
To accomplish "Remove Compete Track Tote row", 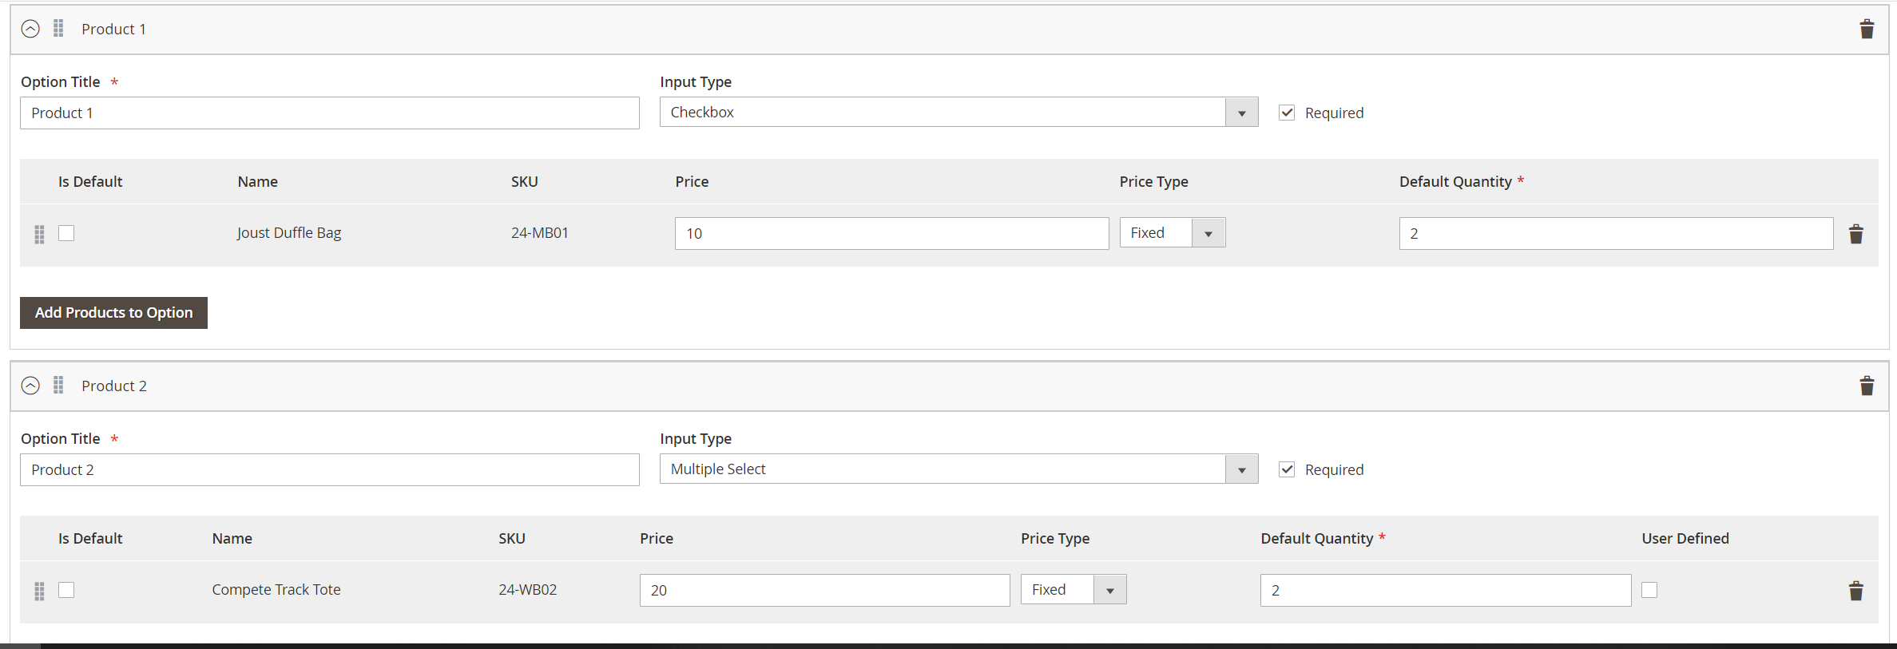I will tap(1856, 591).
